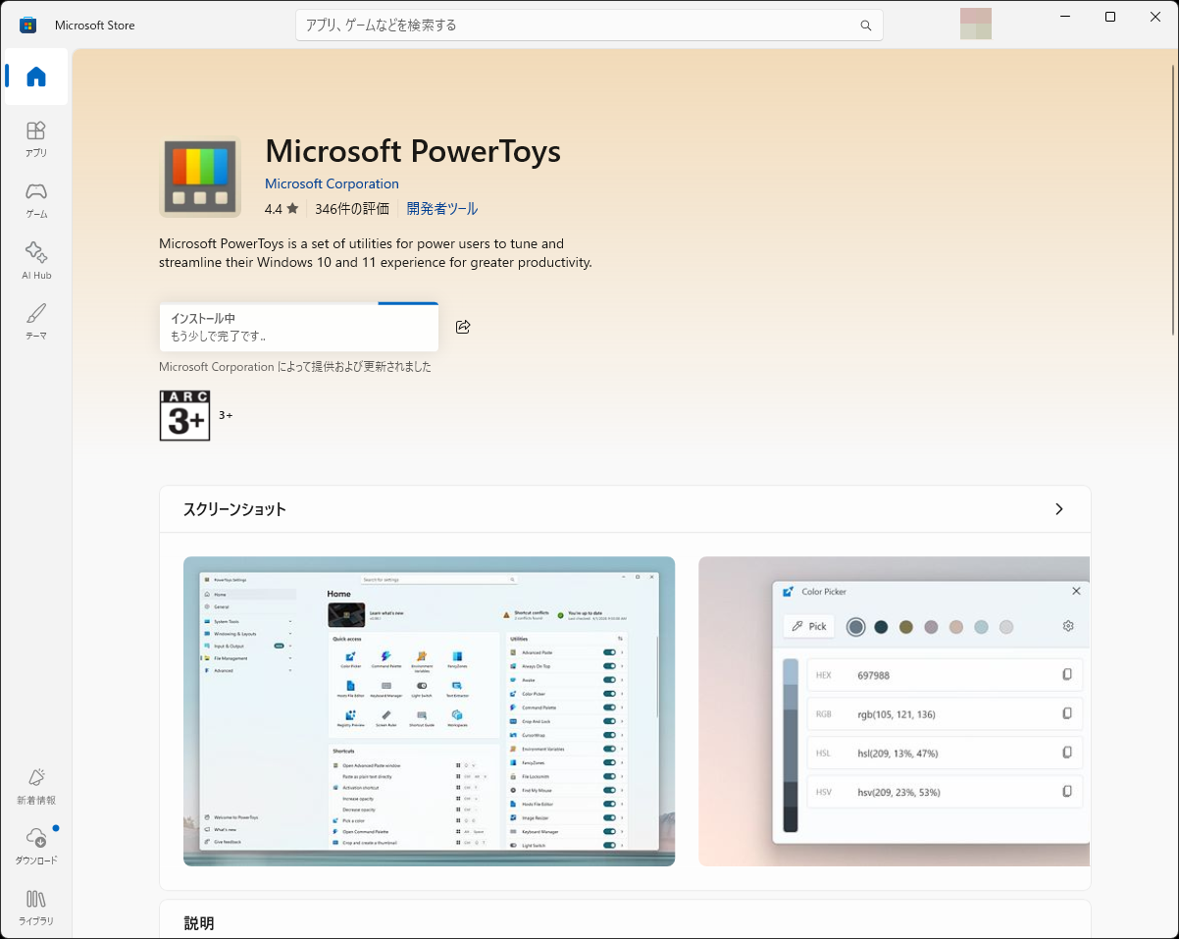The height and width of the screenshot is (939, 1179).
Task: Open the PowerToys Settings Home screenshot
Action: click(x=430, y=711)
